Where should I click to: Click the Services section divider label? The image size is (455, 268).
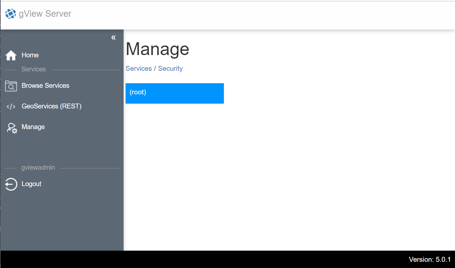pos(33,69)
